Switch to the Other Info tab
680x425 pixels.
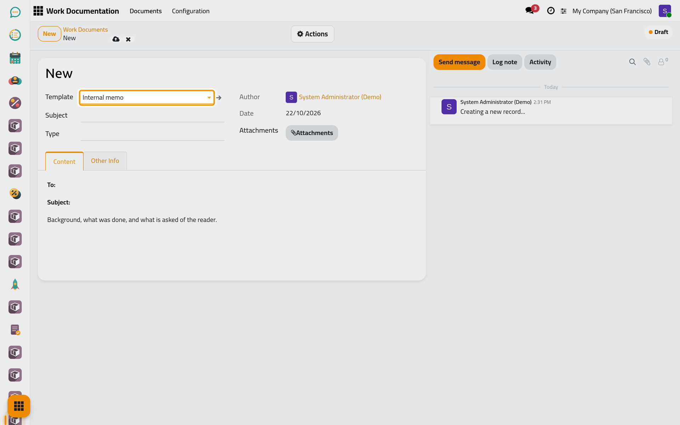105,161
